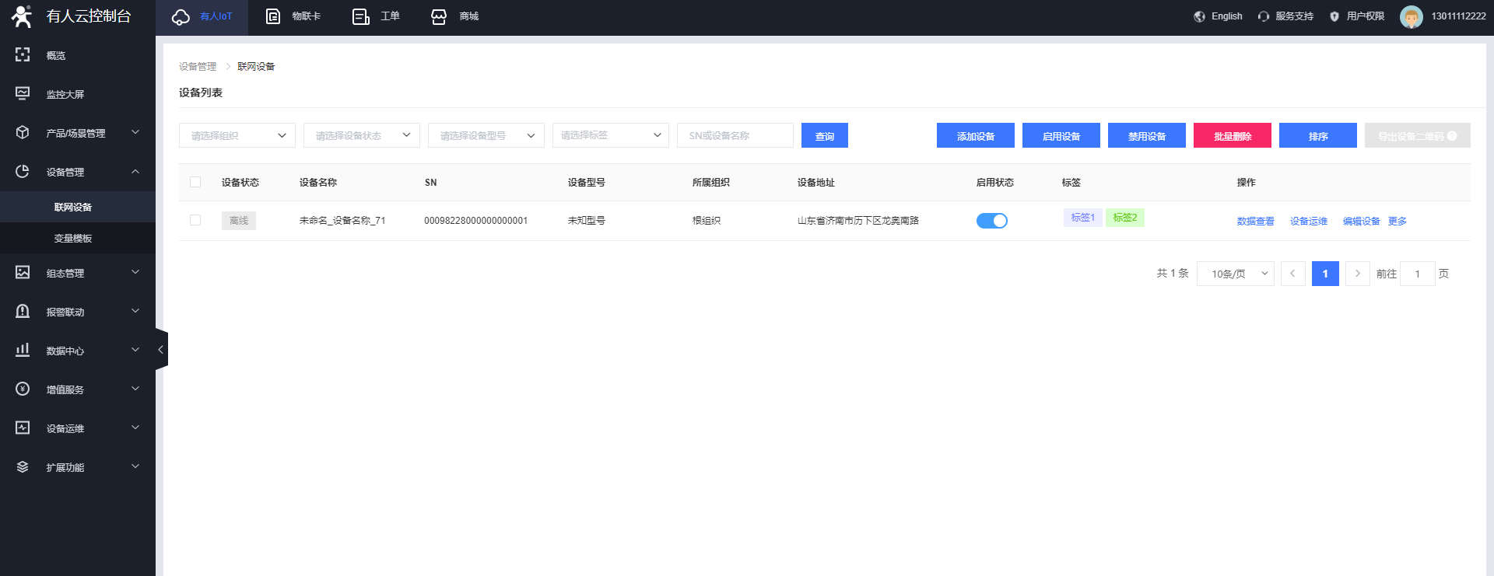Open the 数据查看 link in the row

coord(1255,222)
